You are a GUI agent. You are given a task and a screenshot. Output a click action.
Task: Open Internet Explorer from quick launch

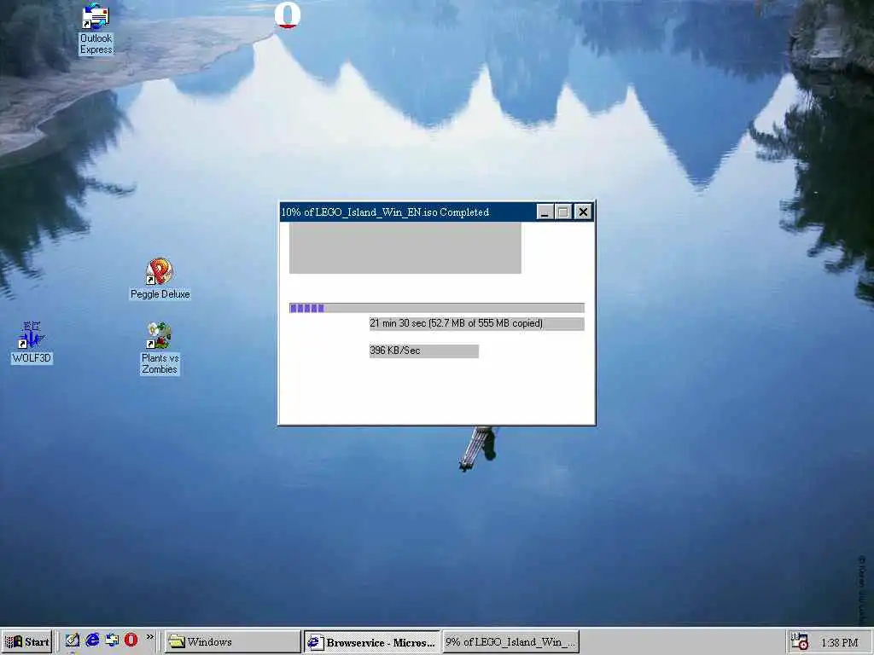[x=92, y=640]
